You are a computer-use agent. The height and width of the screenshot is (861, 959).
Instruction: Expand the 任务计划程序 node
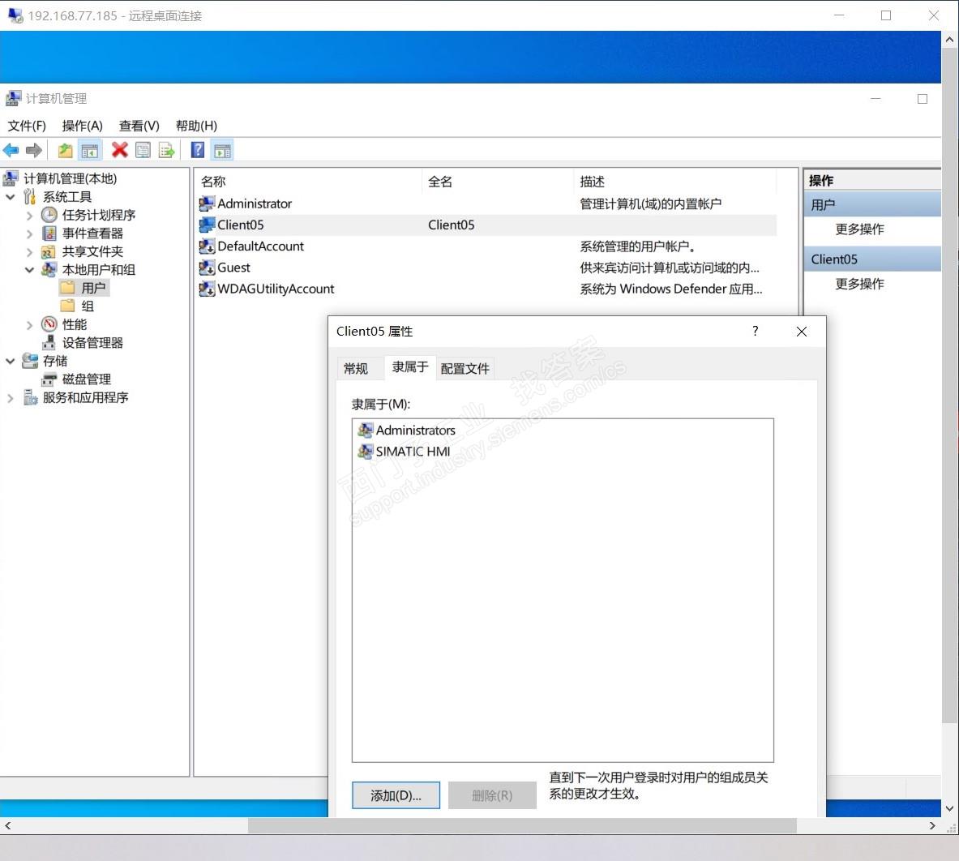tap(29, 216)
